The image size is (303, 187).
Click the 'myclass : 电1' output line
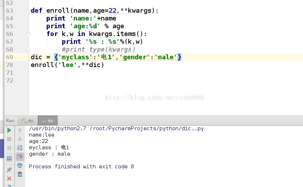[x=49, y=147]
